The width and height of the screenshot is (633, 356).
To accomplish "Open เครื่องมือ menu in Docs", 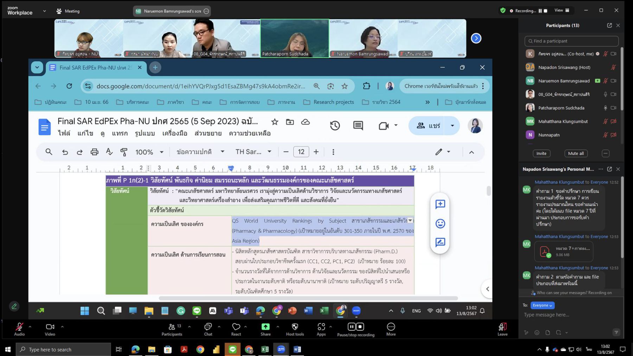I will 175,133.
